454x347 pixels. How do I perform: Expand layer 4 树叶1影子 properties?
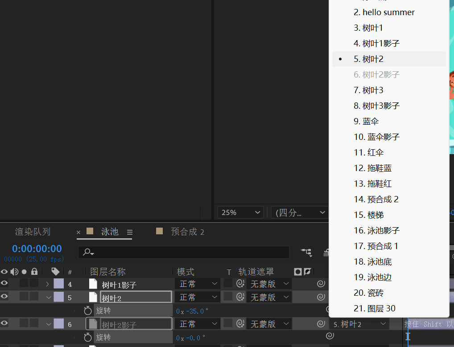click(47, 284)
